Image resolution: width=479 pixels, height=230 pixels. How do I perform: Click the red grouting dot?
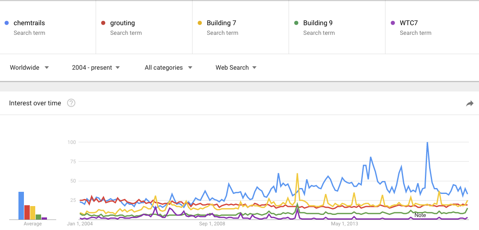[103, 23]
